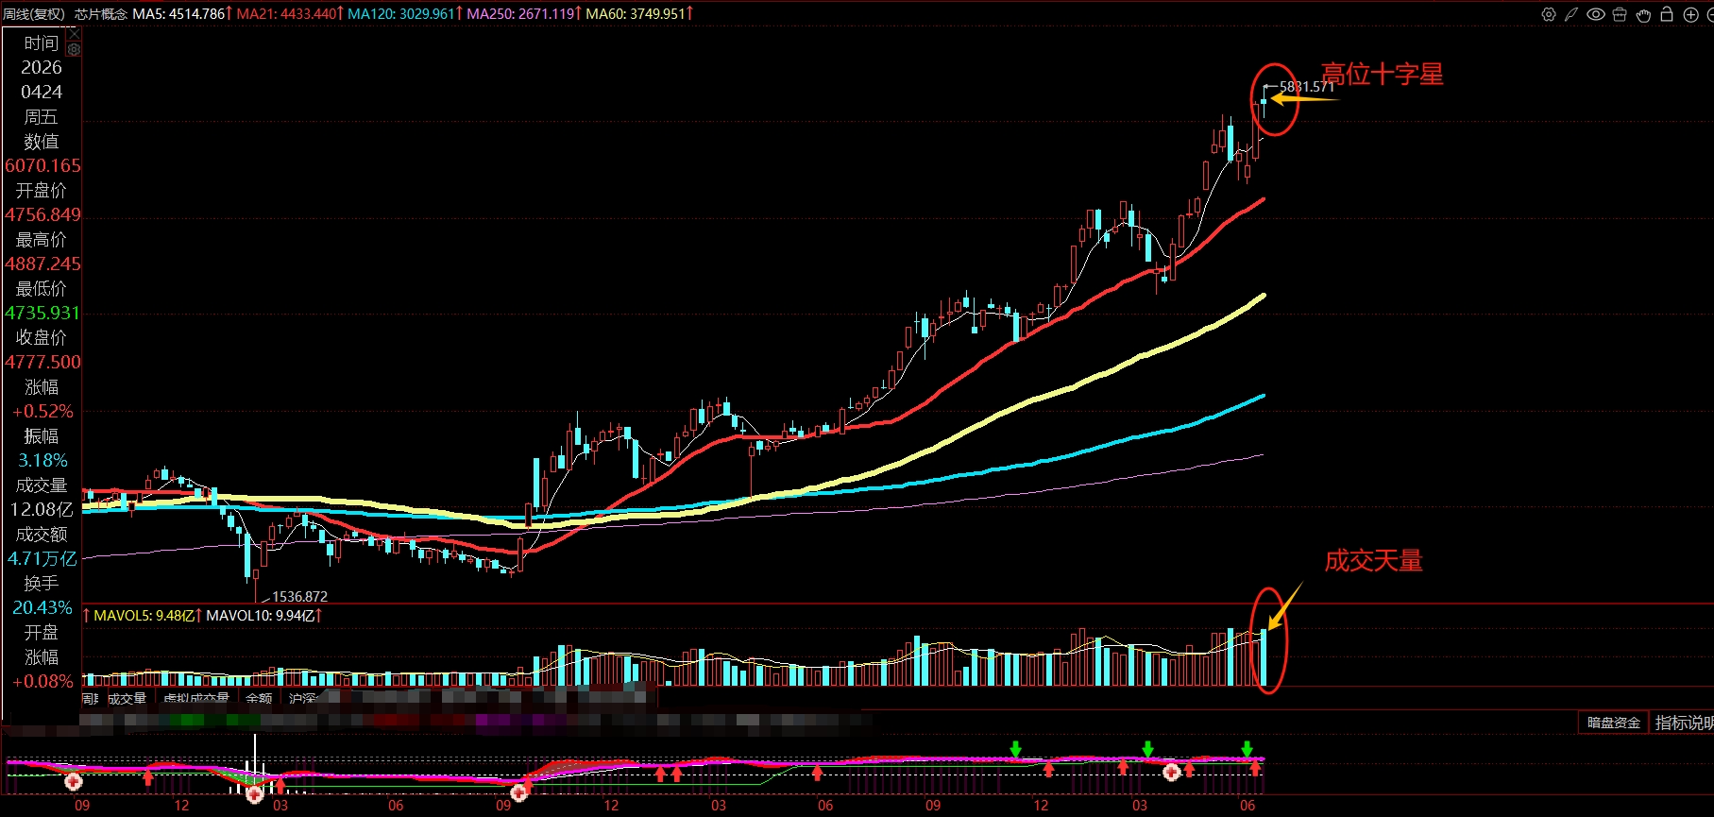1714x817 pixels.
Task: Click the 成交量 value 12.08亿
Action: (x=42, y=510)
